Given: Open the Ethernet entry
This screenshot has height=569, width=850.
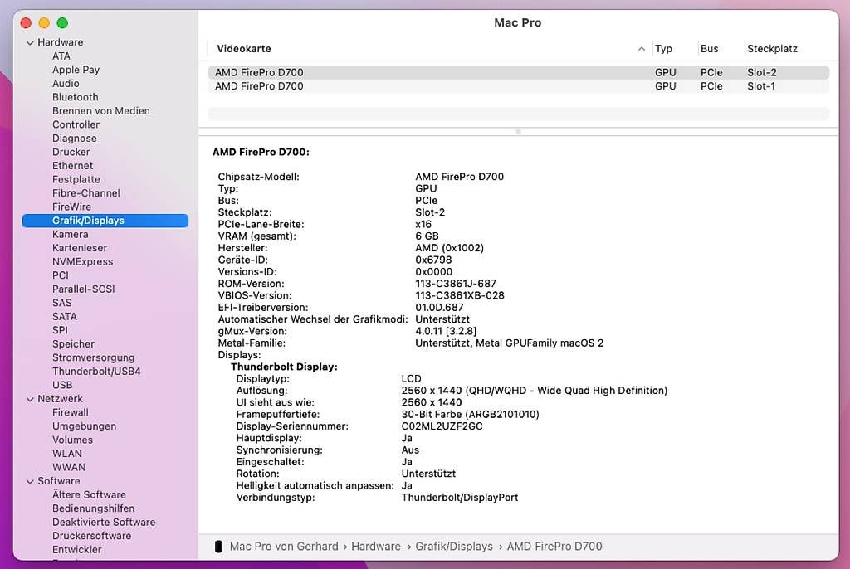Looking at the screenshot, I should (73, 166).
